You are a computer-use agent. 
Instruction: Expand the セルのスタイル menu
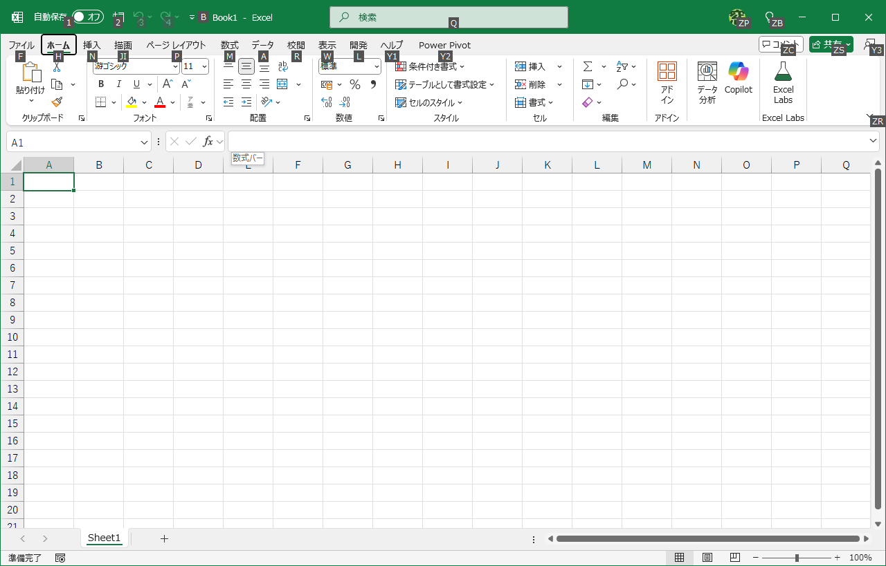pyautogui.click(x=428, y=102)
